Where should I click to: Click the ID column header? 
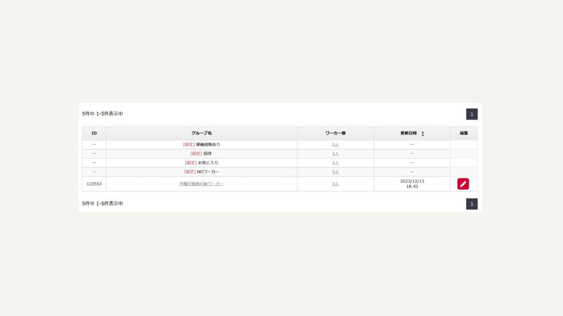pyautogui.click(x=94, y=133)
